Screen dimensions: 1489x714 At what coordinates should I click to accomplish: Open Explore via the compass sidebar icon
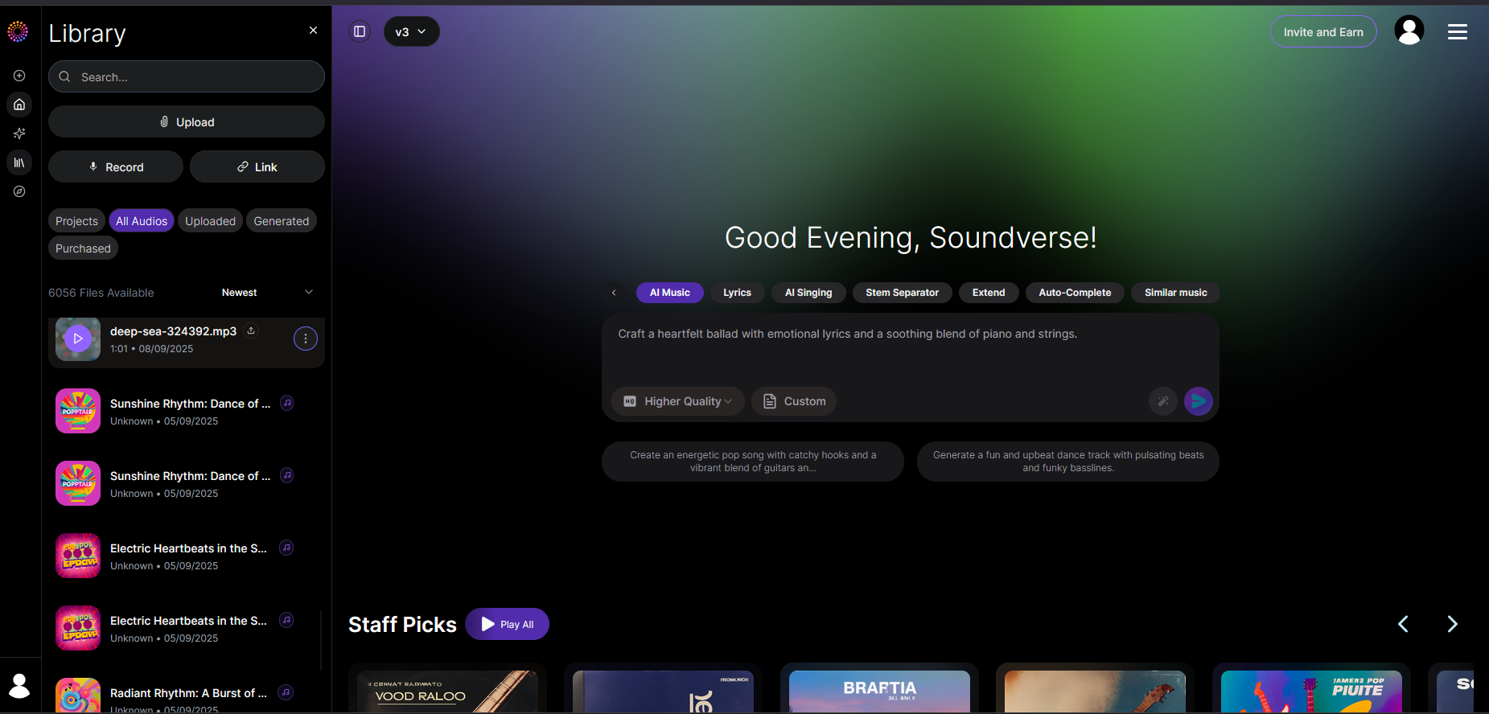(x=19, y=191)
